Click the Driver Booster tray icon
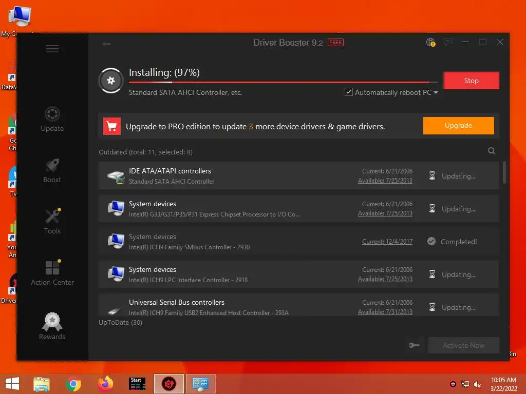Image resolution: width=526 pixels, height=394 pixels. click(453, 384)
